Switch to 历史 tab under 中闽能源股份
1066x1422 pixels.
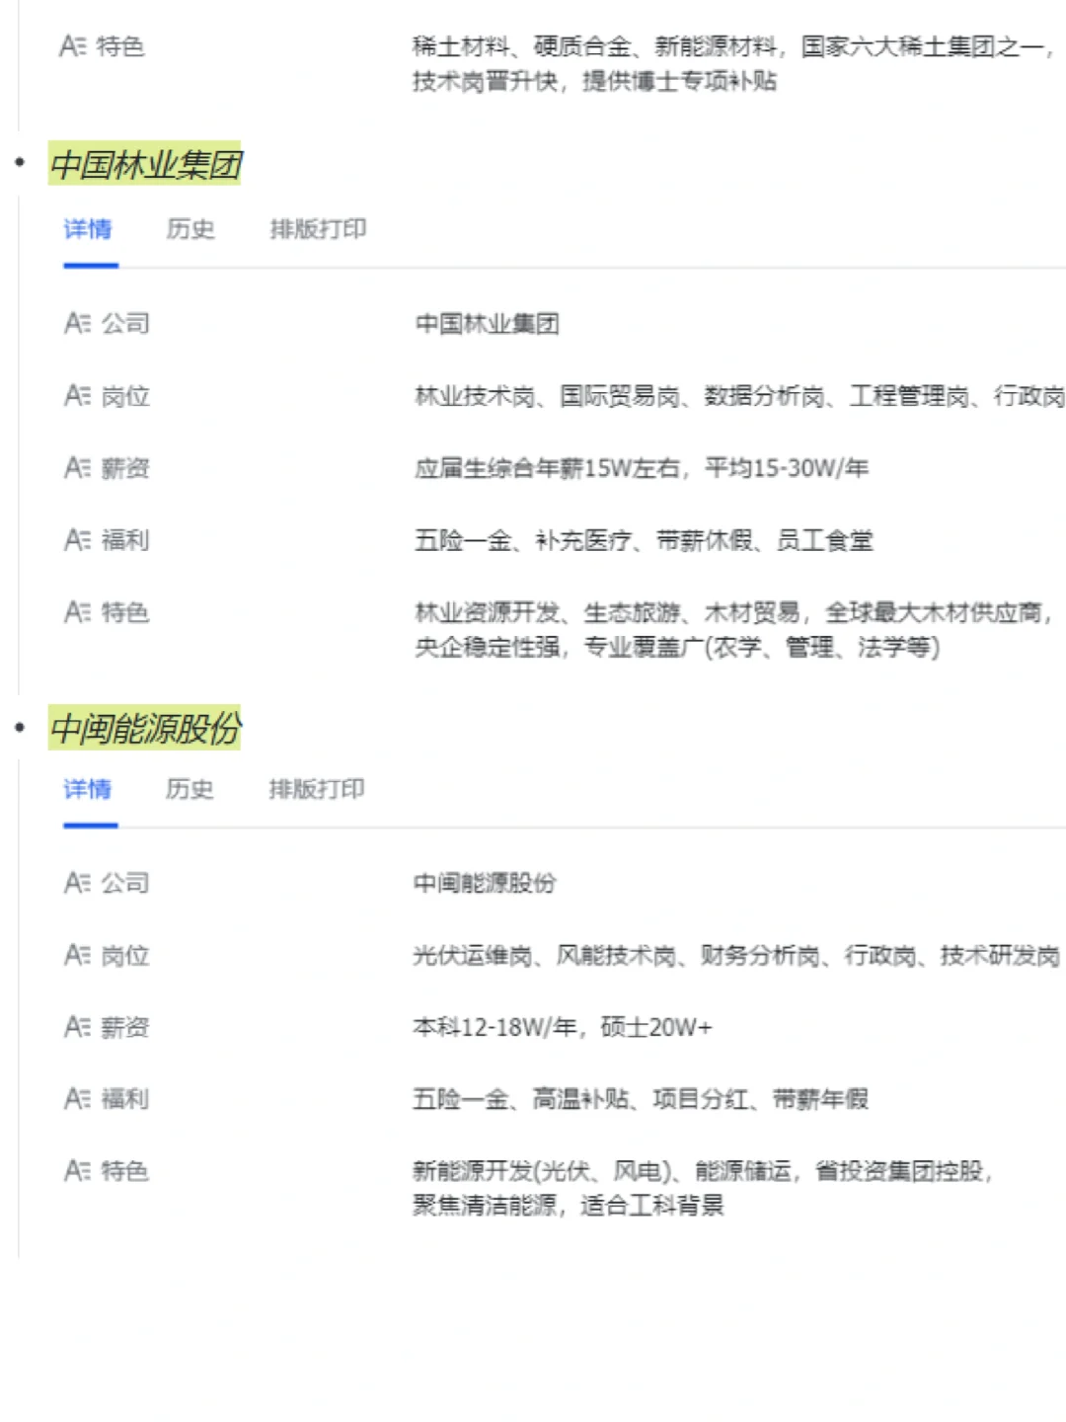point(190,789)
